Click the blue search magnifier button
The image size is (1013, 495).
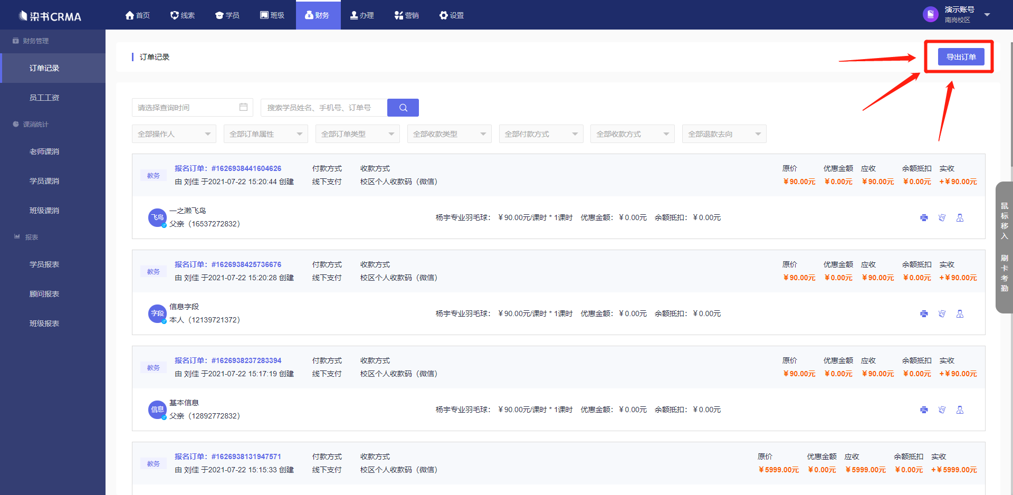403,108
